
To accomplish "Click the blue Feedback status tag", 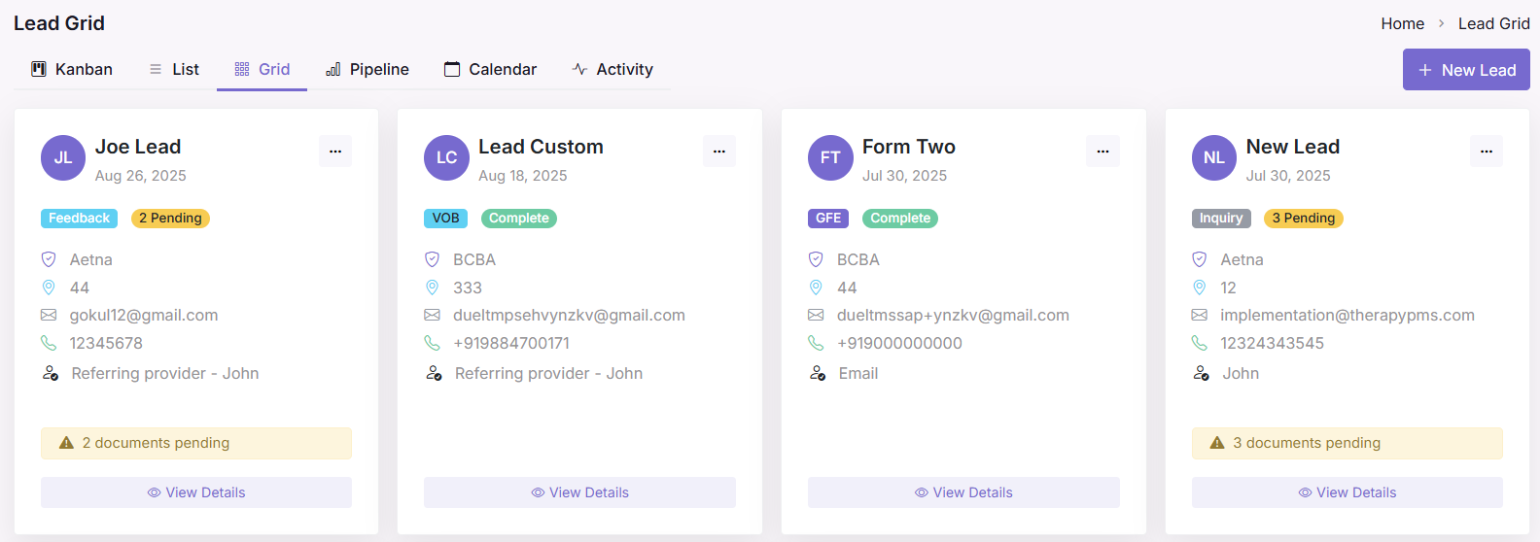I will [x=79, y=219].
